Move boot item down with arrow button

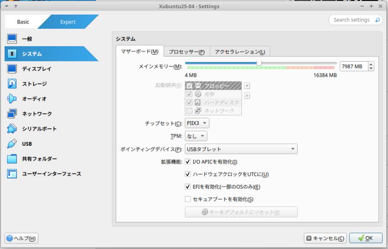click(x=247, y=96)
